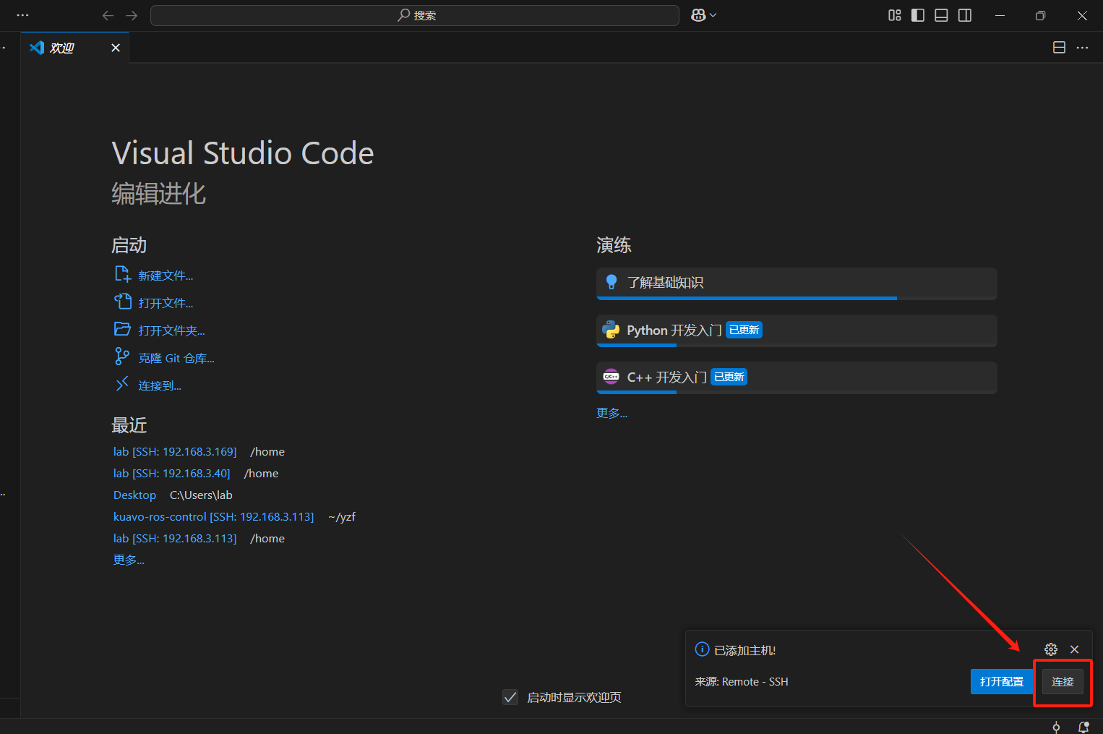This screenshot has width=1103, height=734.
Task: Dismiss the host added notification
Action: [1074, 649]
